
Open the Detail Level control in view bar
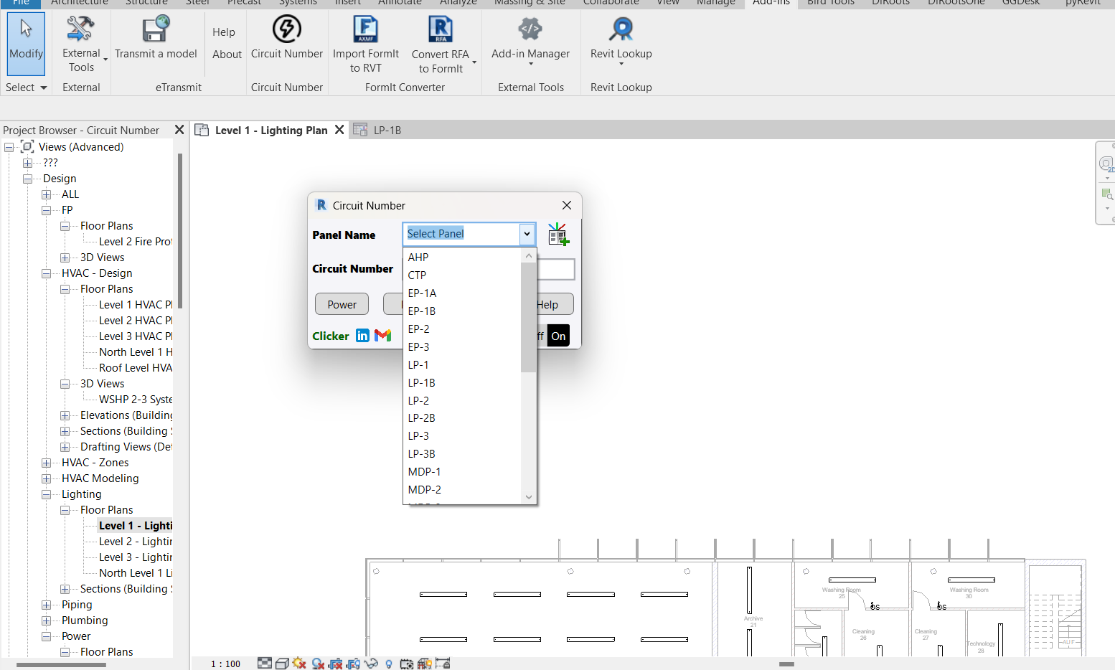(x=265, y=664)
